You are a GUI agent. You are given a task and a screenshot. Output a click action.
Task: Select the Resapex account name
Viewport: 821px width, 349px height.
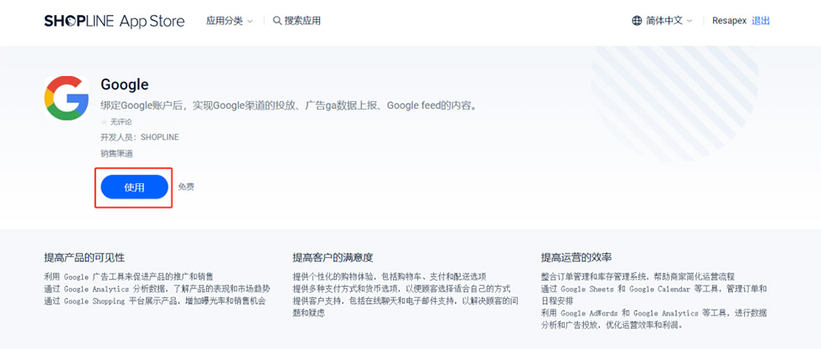730,21
